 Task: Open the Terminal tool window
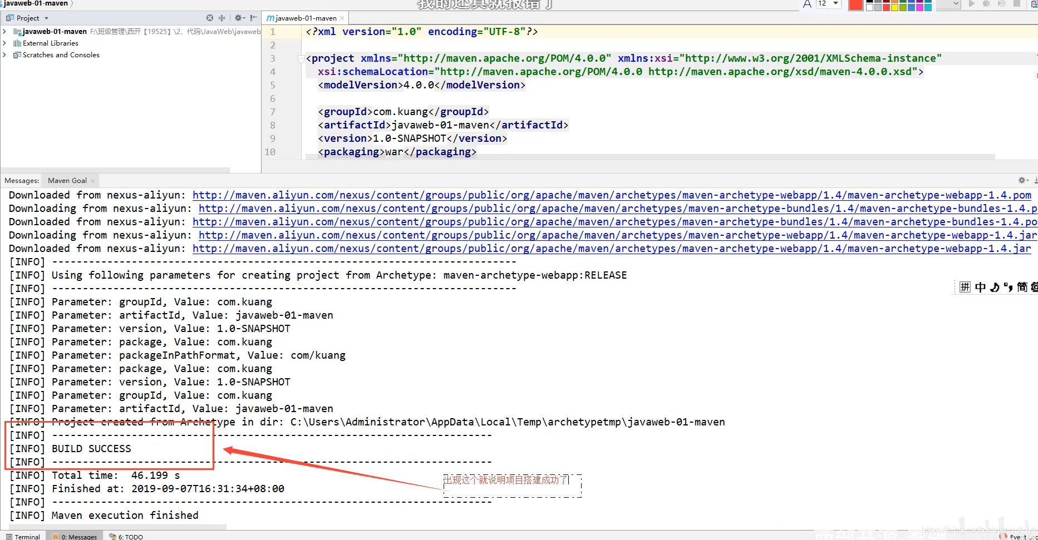tap(23, 537)
